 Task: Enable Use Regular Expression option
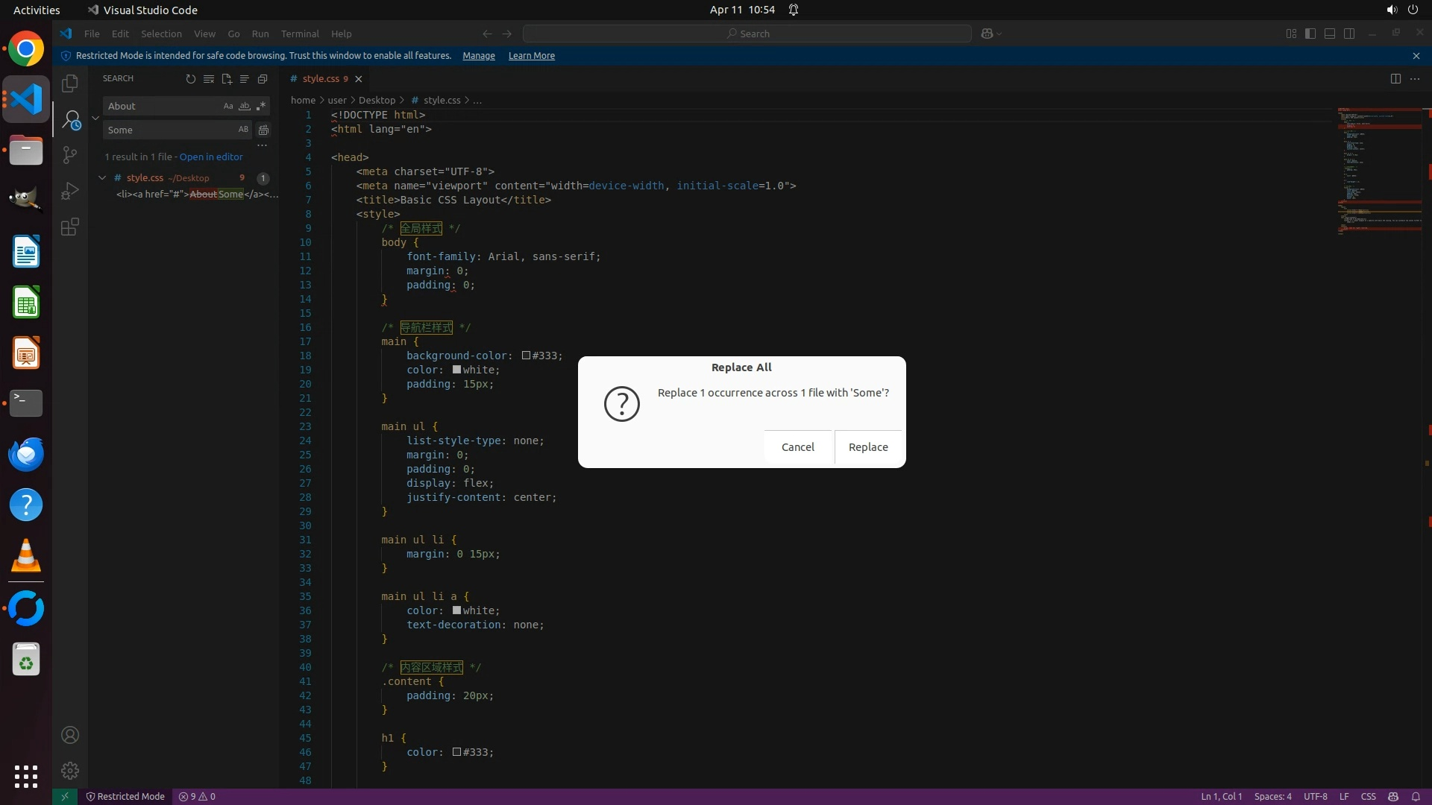260,107
